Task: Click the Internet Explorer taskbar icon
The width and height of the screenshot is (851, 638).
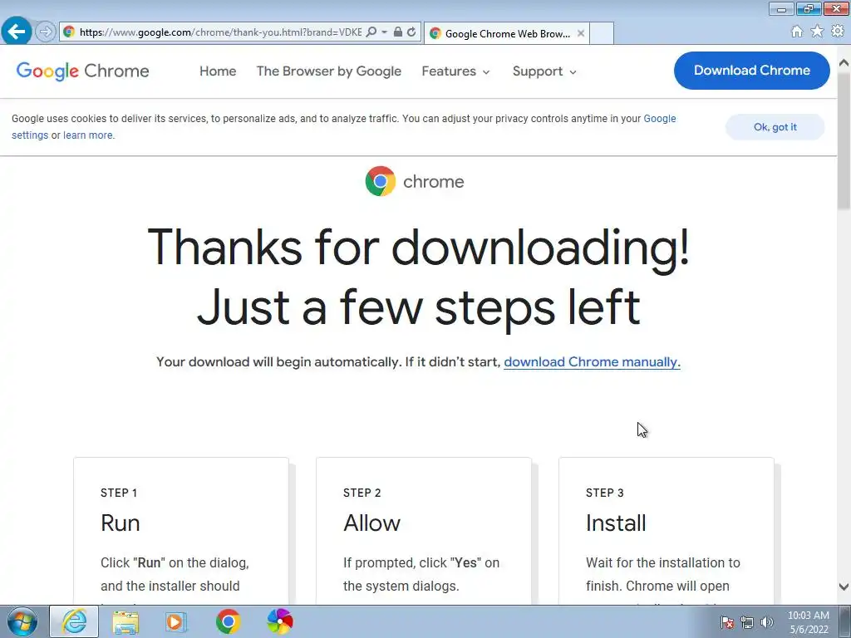Action: (74, 621)
